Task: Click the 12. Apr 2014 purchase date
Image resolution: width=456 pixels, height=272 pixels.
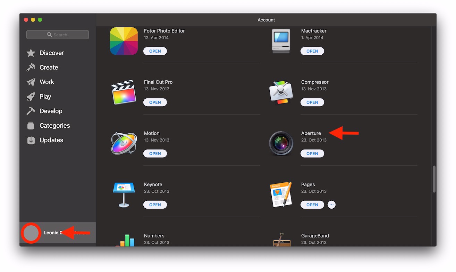Action: (156, 38)
